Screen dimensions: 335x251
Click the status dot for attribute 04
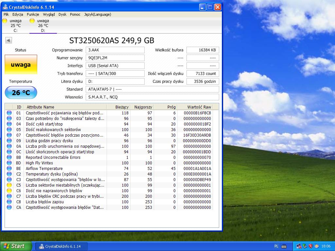tap(9, 124)
